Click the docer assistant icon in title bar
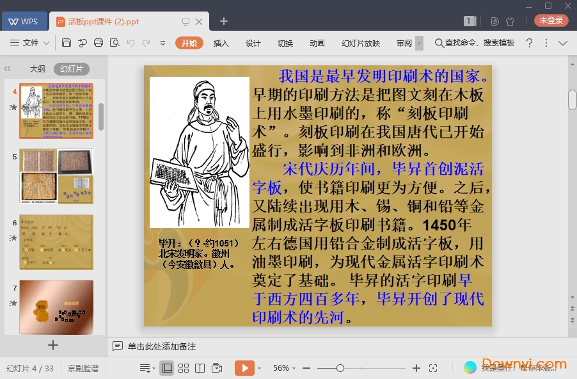The image size is (577, 379). coord(494,21)
